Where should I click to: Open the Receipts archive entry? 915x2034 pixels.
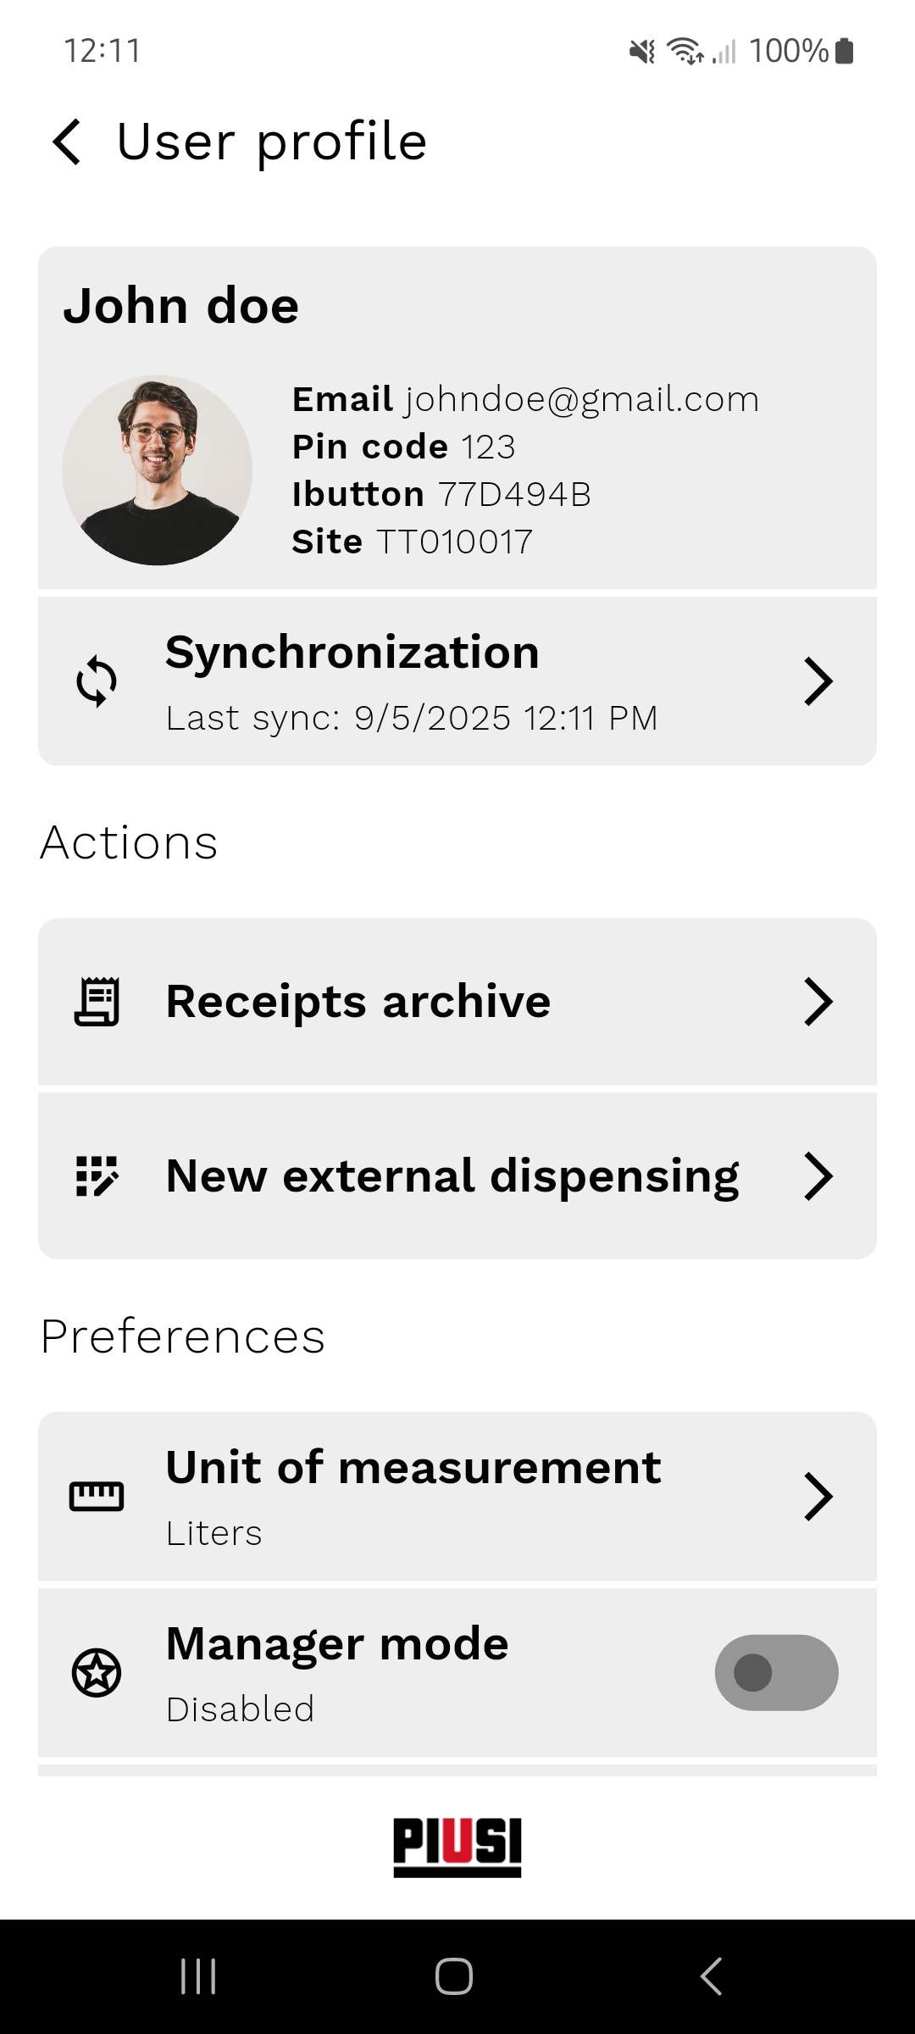358,1002
